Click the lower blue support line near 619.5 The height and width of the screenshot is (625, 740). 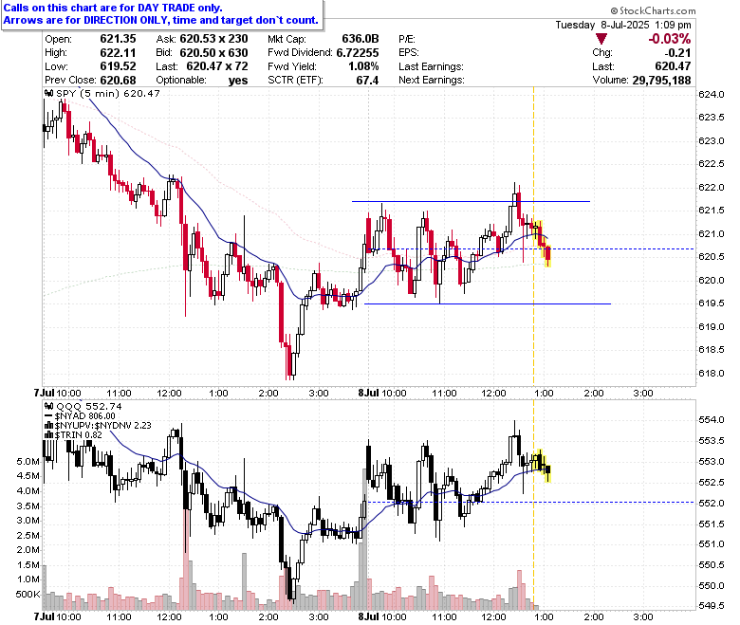[x=488, y=303]
